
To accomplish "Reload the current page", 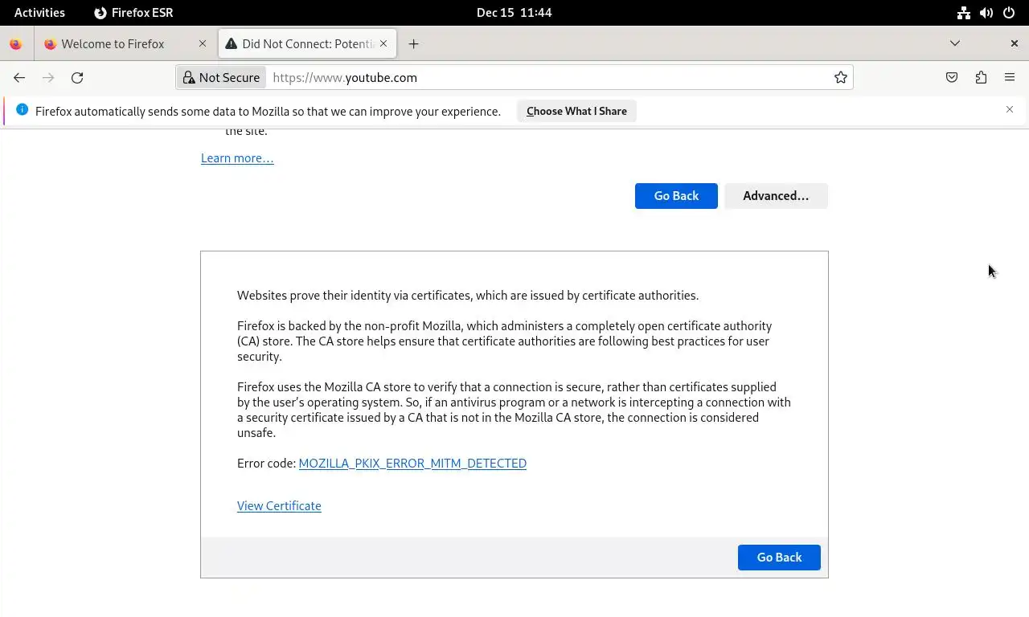I will pyautogui.click(x=77, y=78).
